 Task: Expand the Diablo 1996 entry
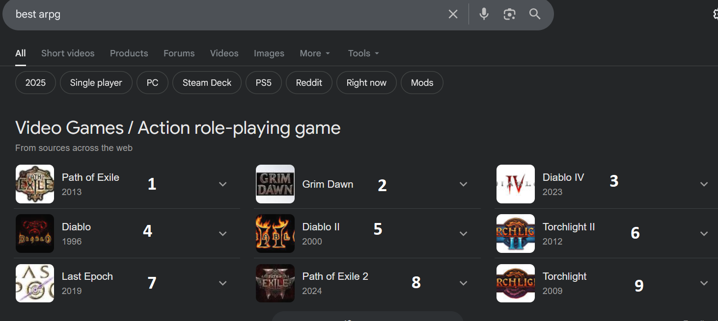pyautogui.click(x=223, y=234)
